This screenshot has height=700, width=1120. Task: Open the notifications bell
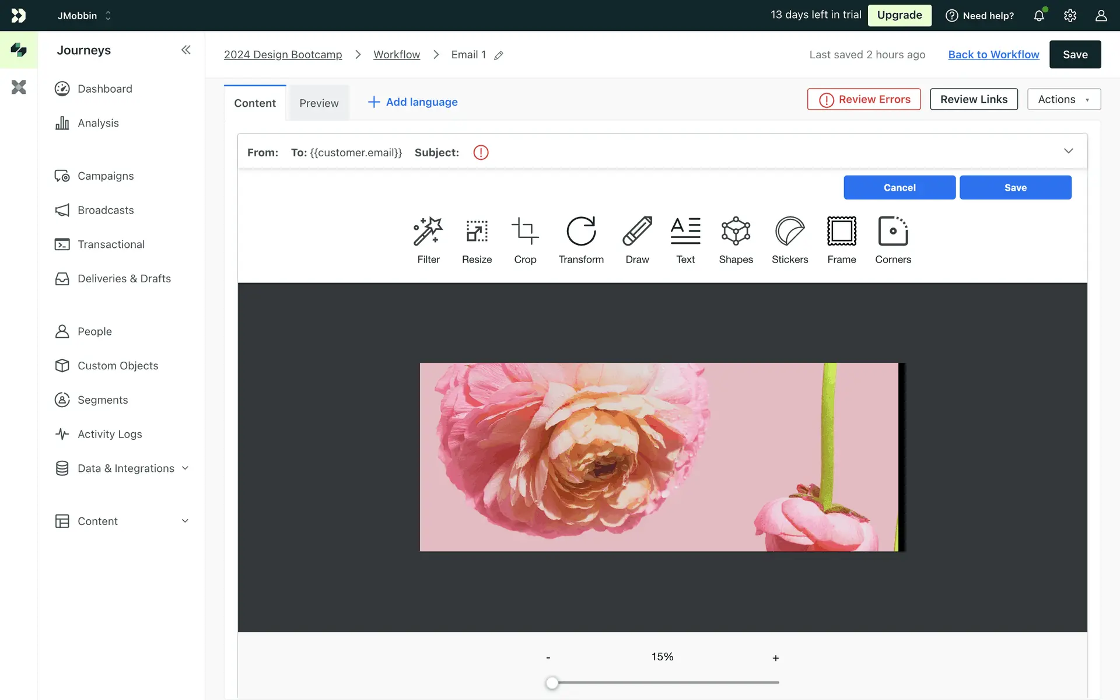coord(1039,16)
